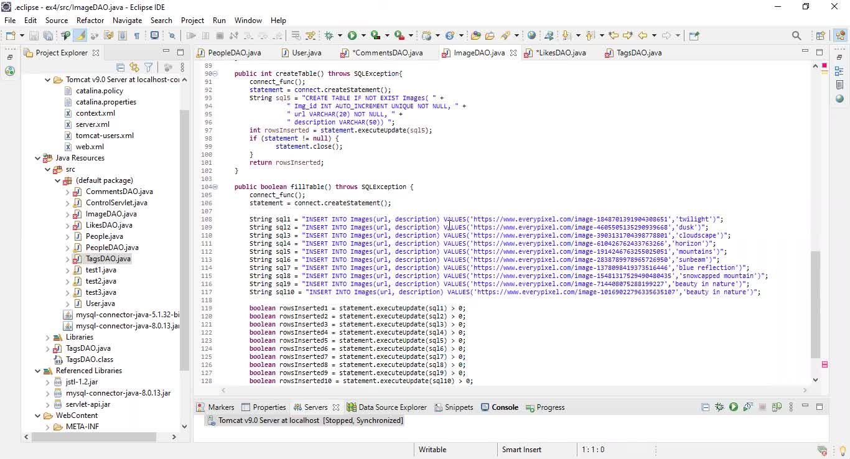Collapse the WebContent node
This screenshot has height=459, width=850.
click(x=37, y=415)
